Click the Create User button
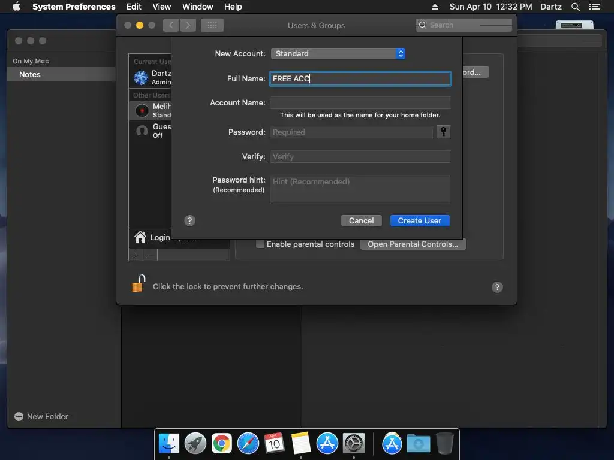 point(420,220)
